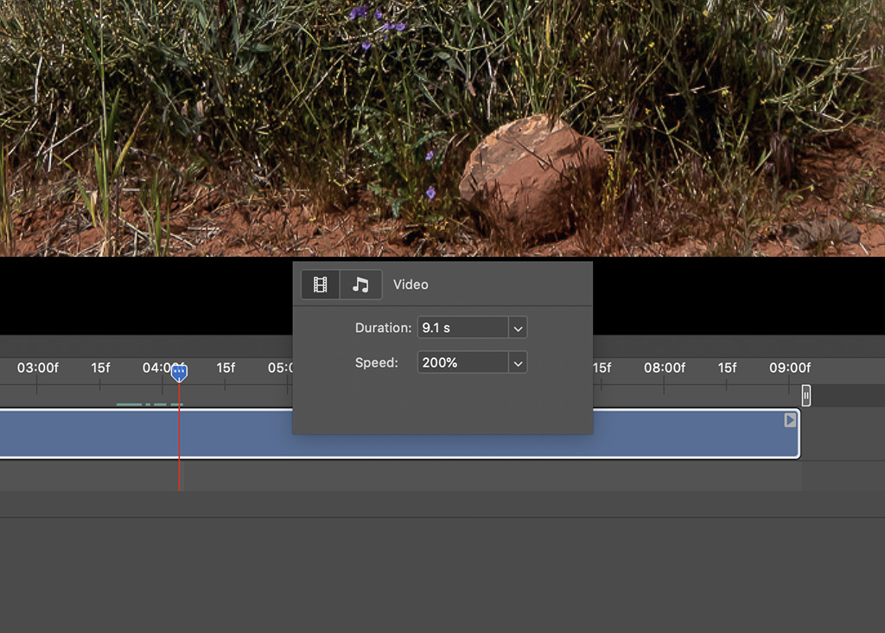Click the Speed field showing 200%
The height and width of the screenshot is (633, 885).
pyautogui.click(x=463, y=363)
